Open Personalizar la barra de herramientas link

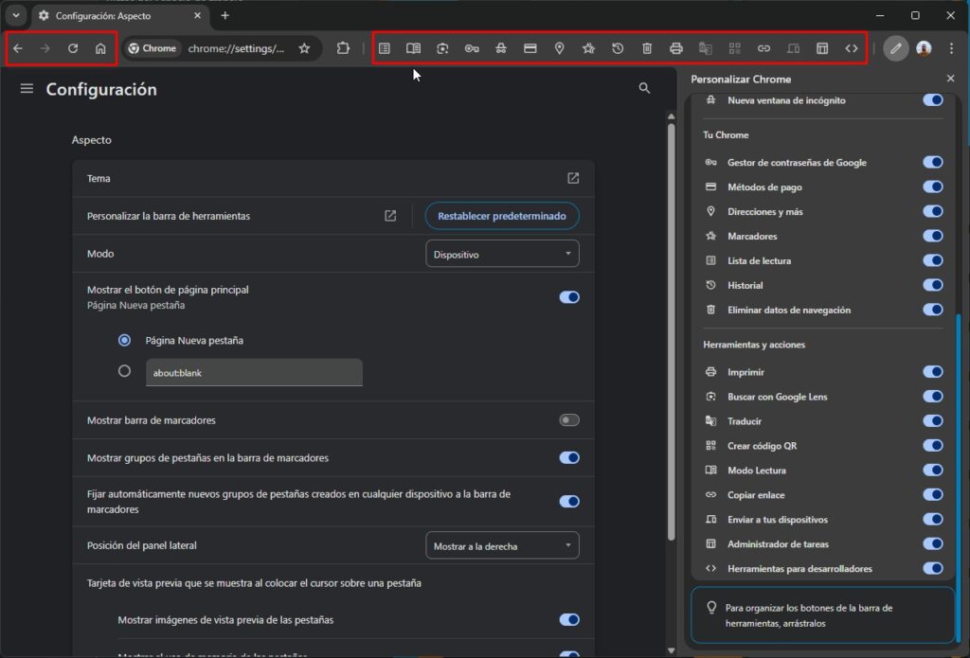389,216
